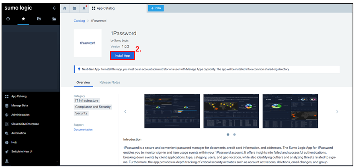
Task: Click the Help question mark icon
Action: [x=7, y=142]
